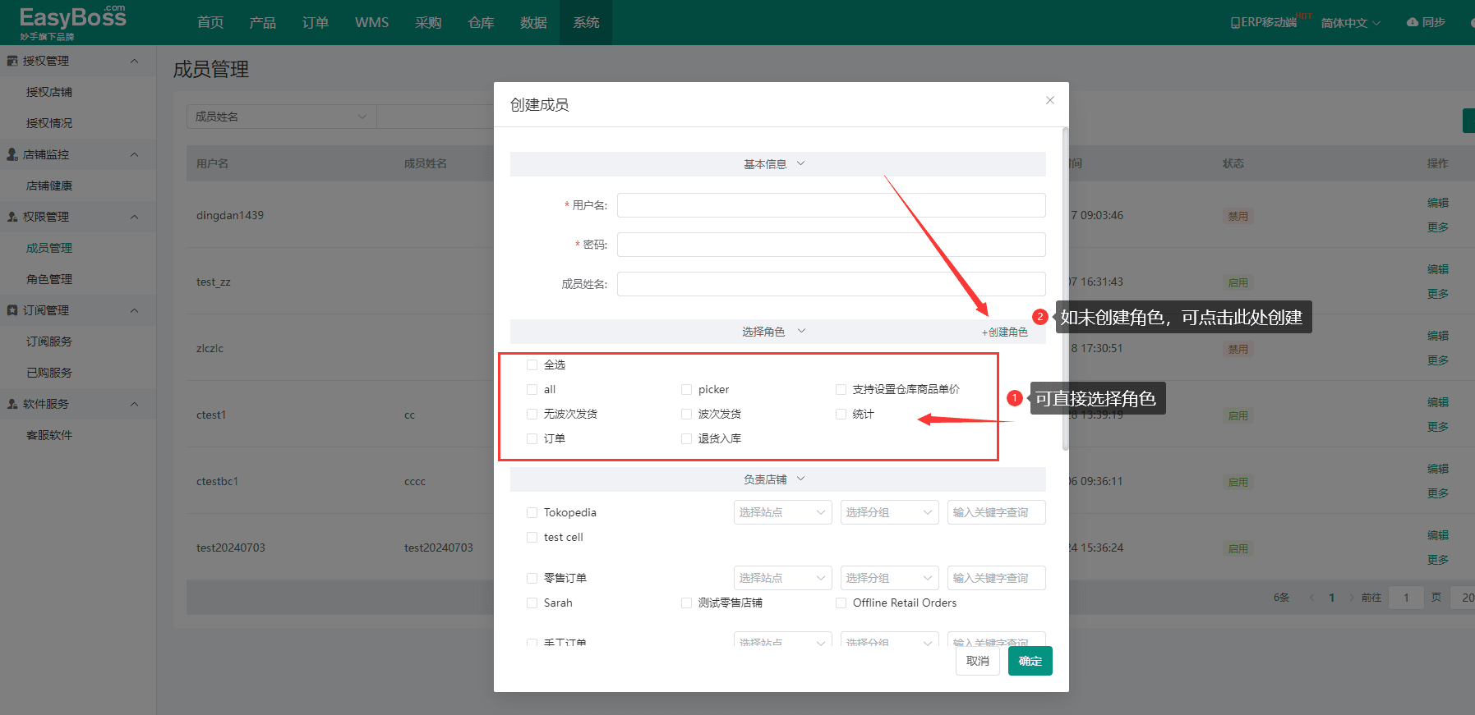Screen dimensions: 1475x715
Task: Open 选择站点 dropdown in 零售订单 row
Action: click(782, 578)
